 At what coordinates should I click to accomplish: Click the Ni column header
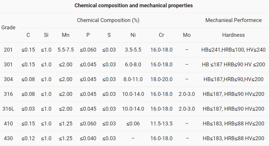(x=133, y=35)
